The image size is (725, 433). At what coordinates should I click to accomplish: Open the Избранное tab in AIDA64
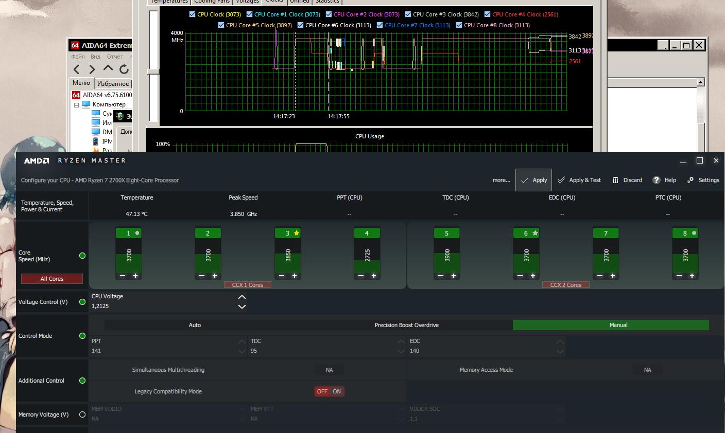pos(113,84)
